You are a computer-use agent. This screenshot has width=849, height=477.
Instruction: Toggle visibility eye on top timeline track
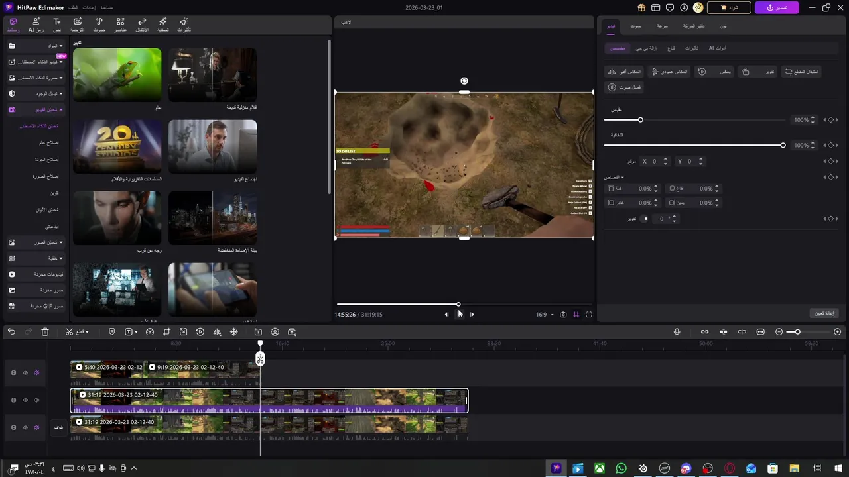click(x=25, y=373)
